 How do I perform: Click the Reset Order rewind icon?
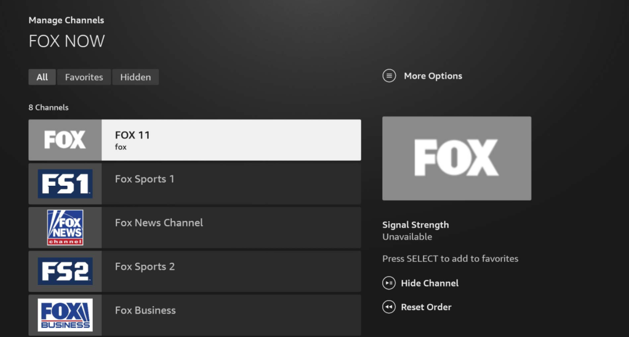[x=389, y=307]
